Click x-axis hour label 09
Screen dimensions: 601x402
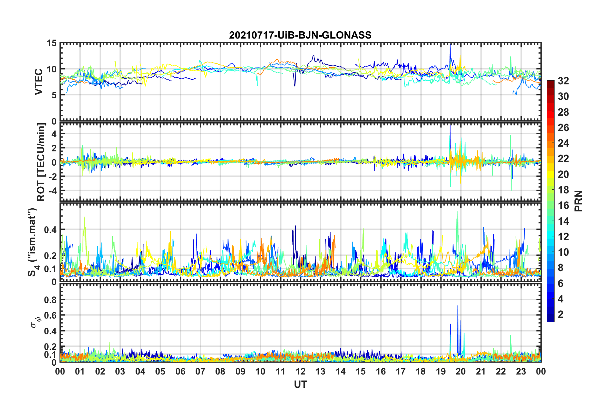(240, 371)
